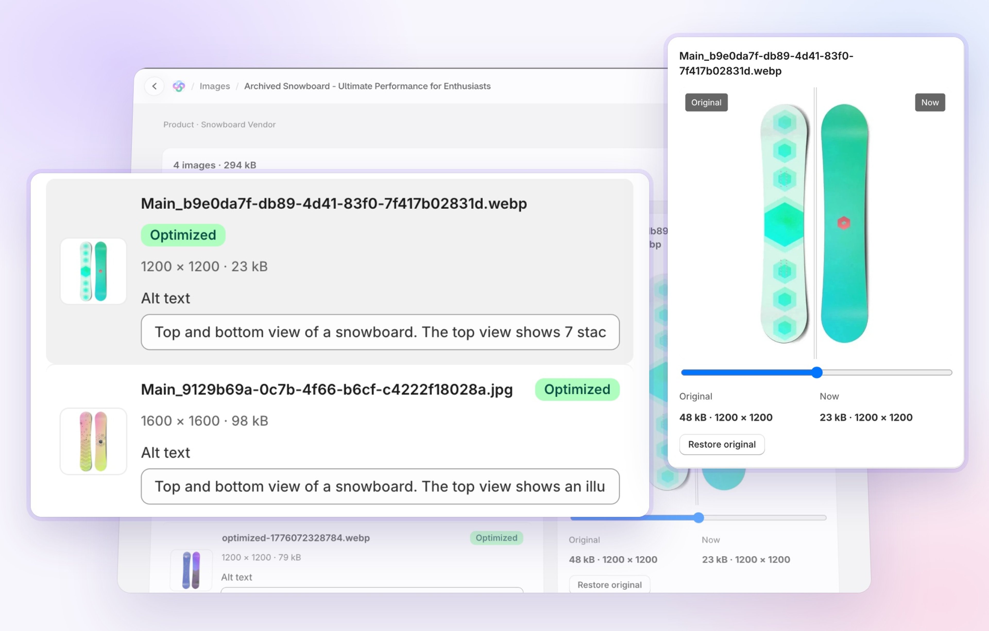Click Optimized badge on Main_9129b69a jpg row
Screen dimensions: 989x631
tap(577, 389)
